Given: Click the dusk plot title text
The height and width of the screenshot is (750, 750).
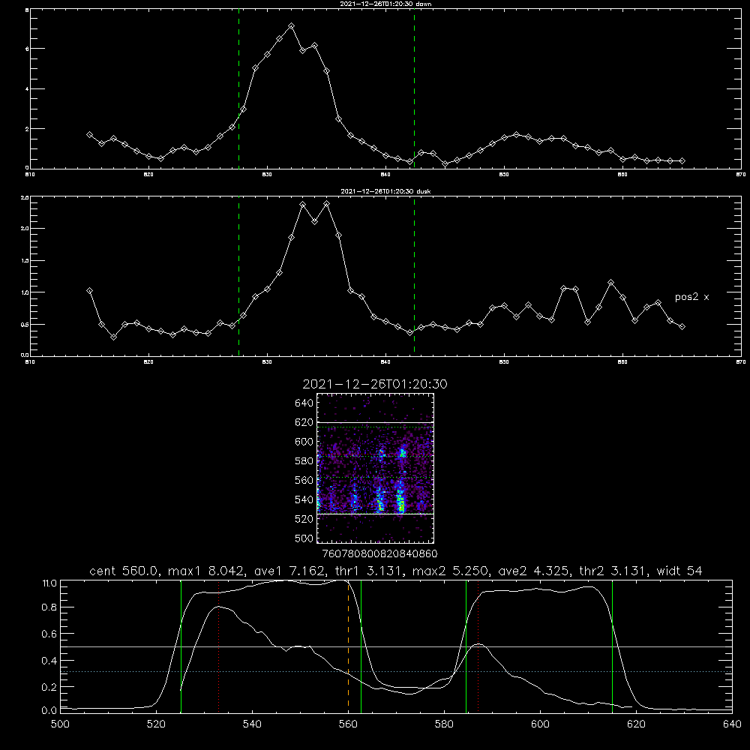Looking at the screenshot, I should tap(385, 191).
